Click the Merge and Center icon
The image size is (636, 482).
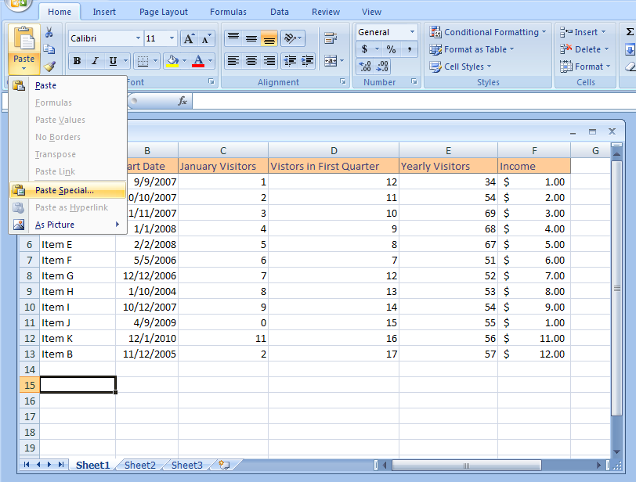pos(331,61)
